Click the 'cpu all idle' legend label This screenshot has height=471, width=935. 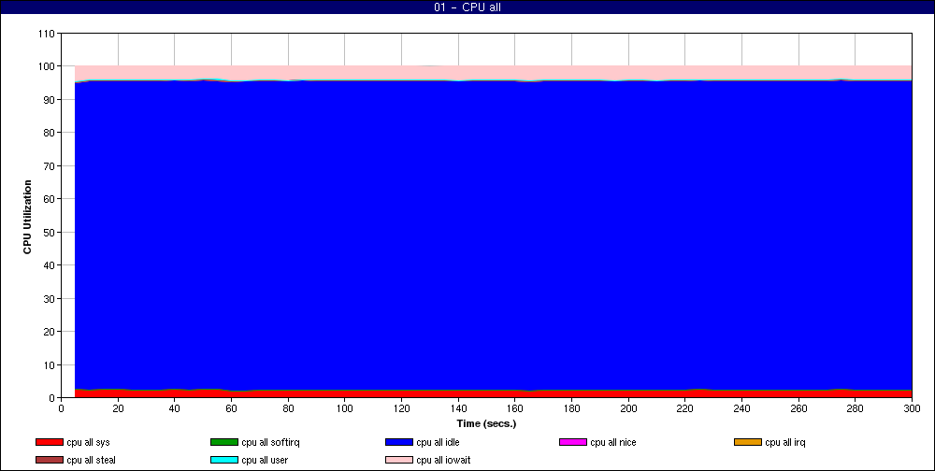pos(438,442)
